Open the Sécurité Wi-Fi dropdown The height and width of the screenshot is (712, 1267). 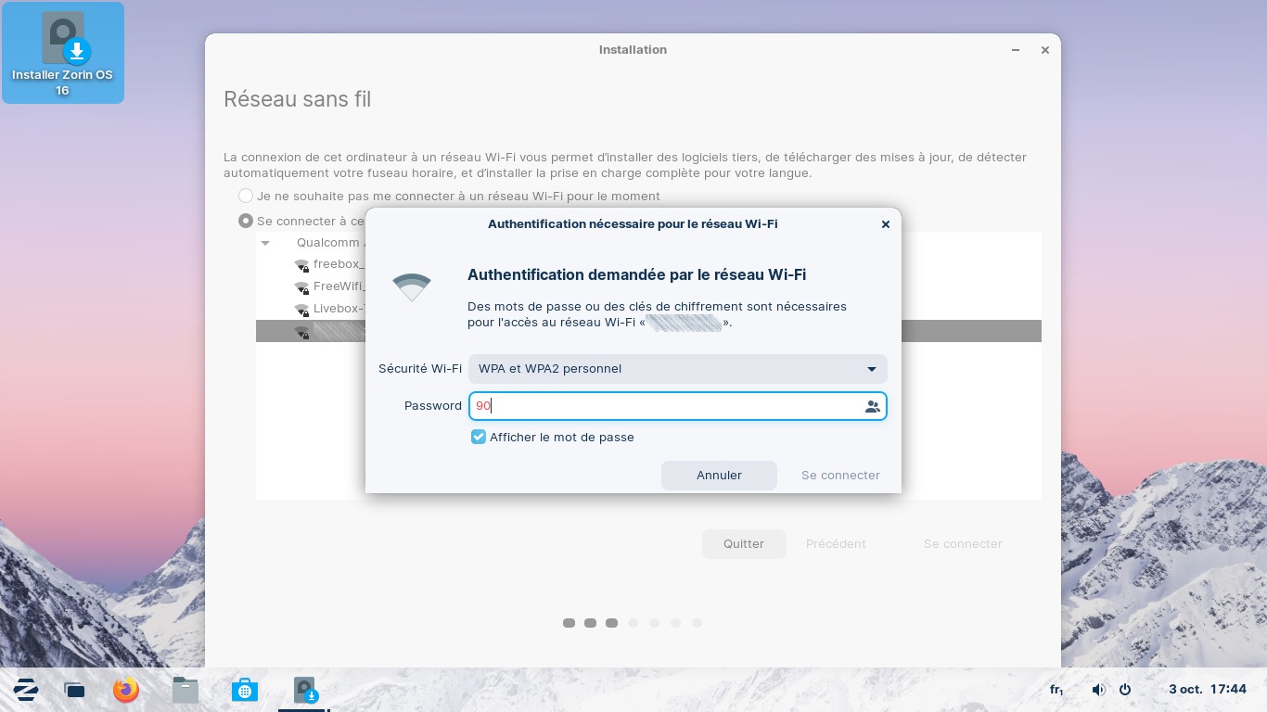677,369
